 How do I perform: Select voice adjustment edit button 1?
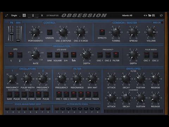(x=7, y=109)
